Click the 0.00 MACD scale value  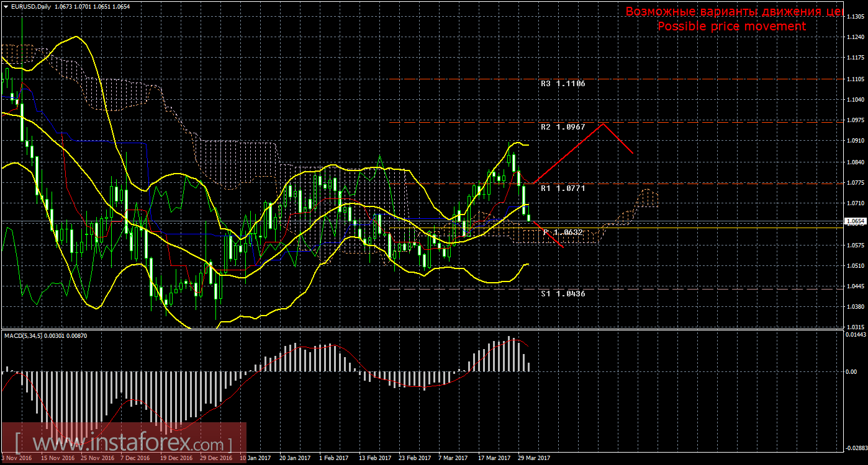[x=852, y=371]
